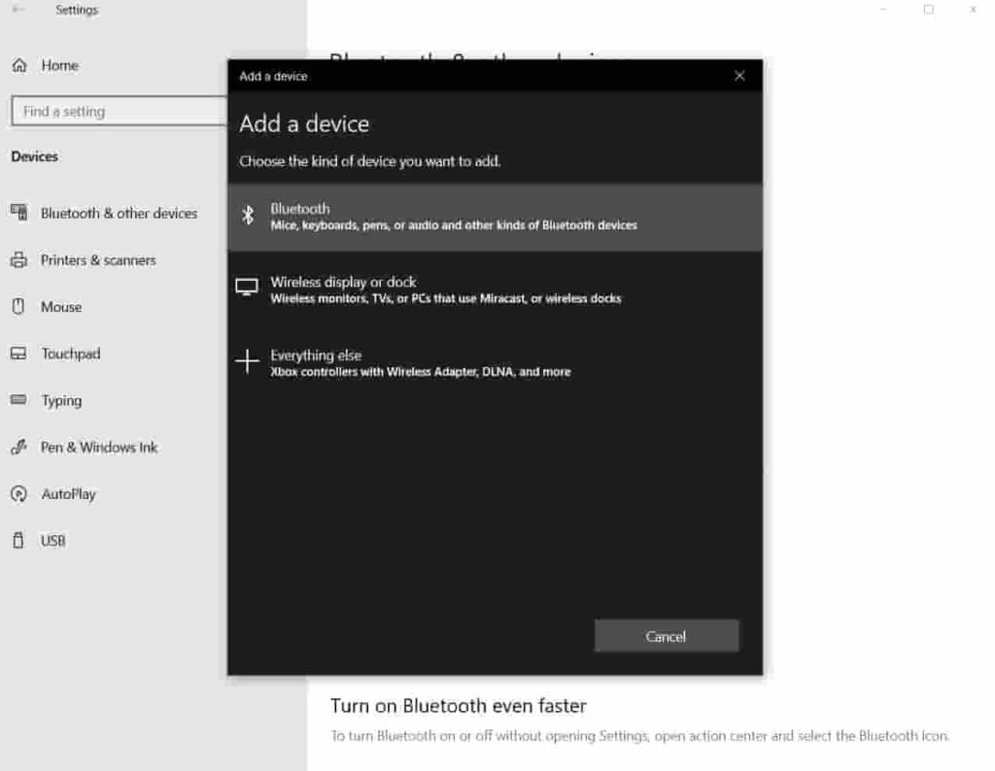Viewport: 995px width, 771px height.
Task: Click 'Wireless monitors, TVs, or PCs' description
Action: pos(446,299)
